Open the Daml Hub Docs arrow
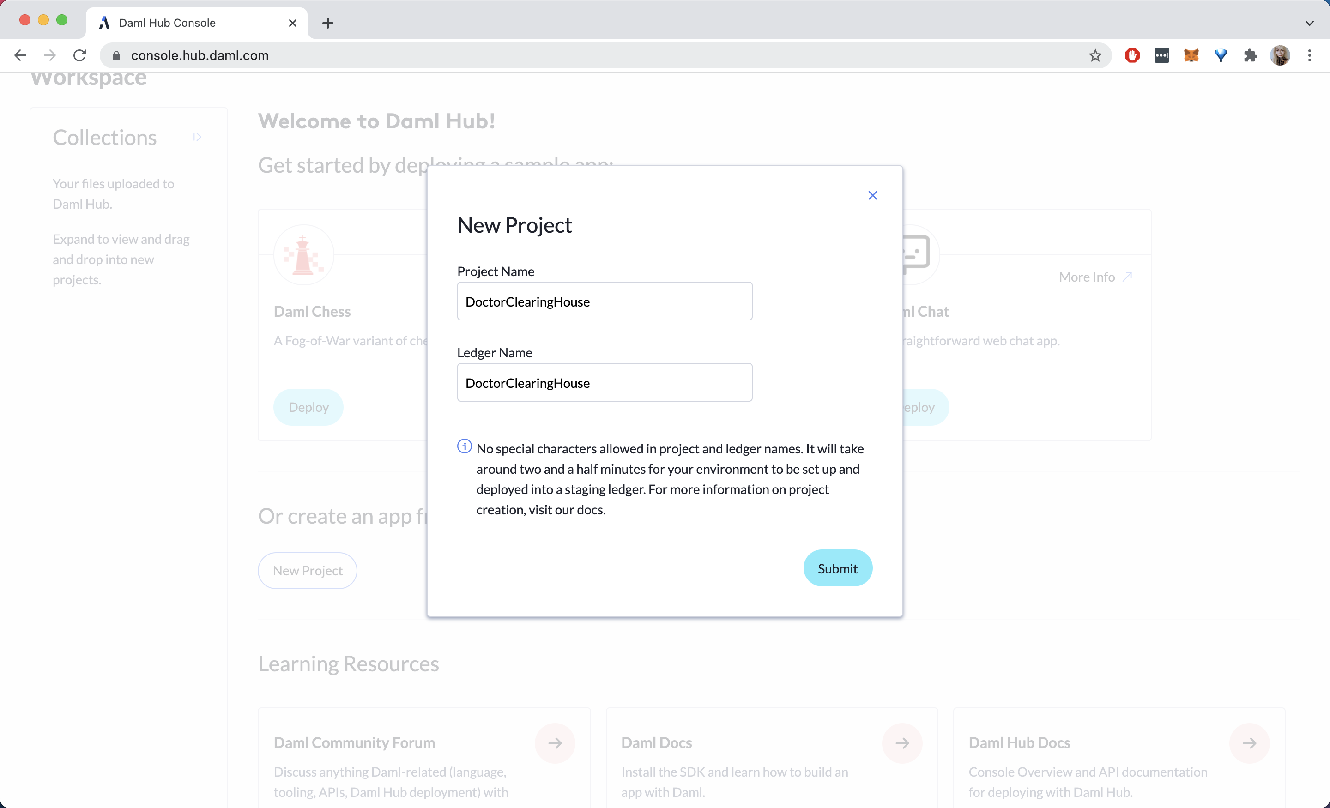1330x808 pixels. (1249, 743)
